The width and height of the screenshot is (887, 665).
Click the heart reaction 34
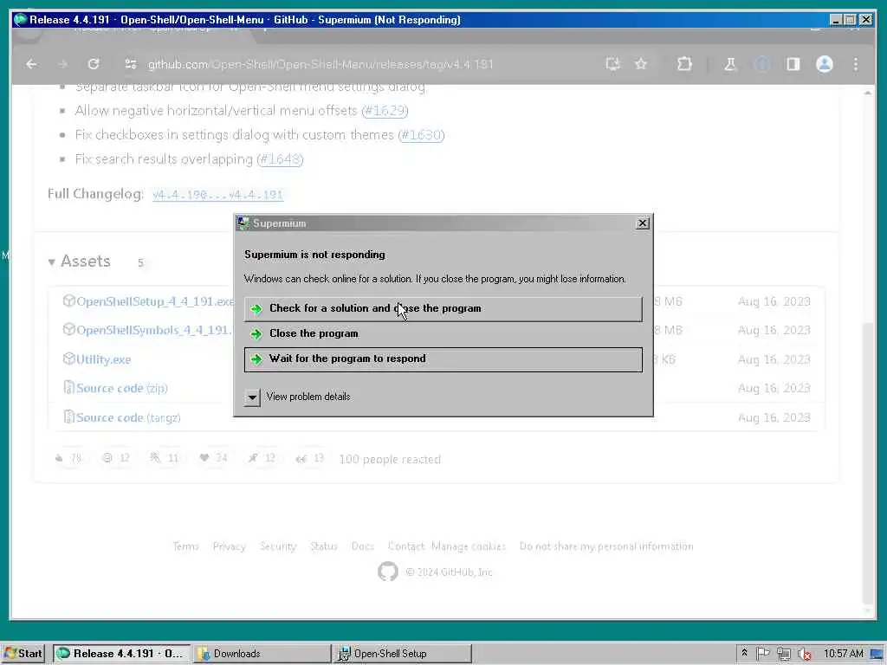click(x=213, y=458)
